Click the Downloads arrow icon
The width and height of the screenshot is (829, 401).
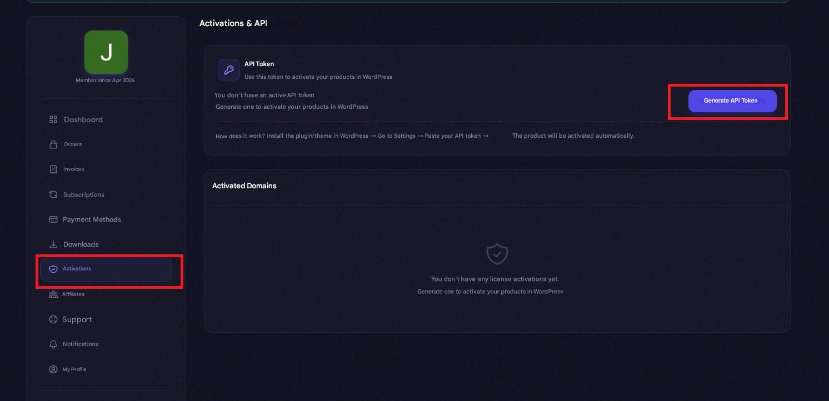pyautogui.click(x=53, y=244)
